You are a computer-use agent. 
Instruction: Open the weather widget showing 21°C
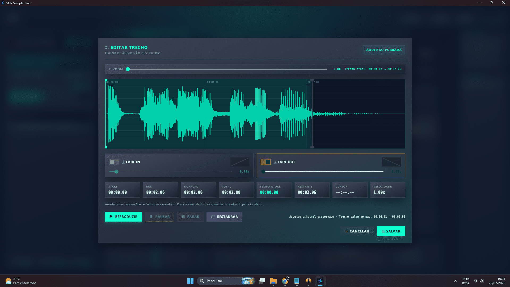pyautogui.click(x=21, y=281)
